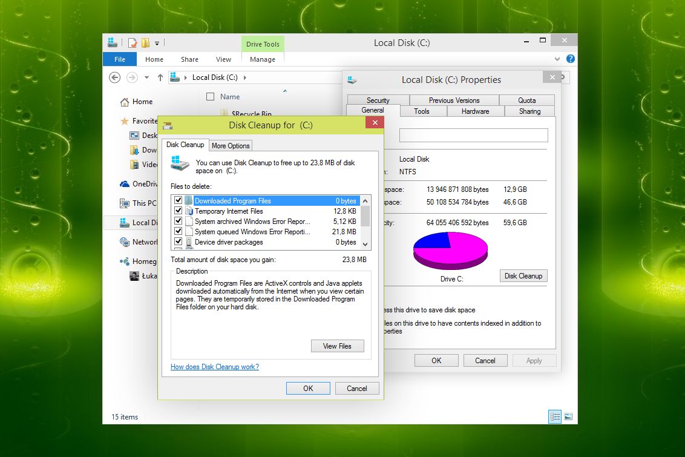Open Security tab in Properties
685x457 pixels.
coord(378,100)
